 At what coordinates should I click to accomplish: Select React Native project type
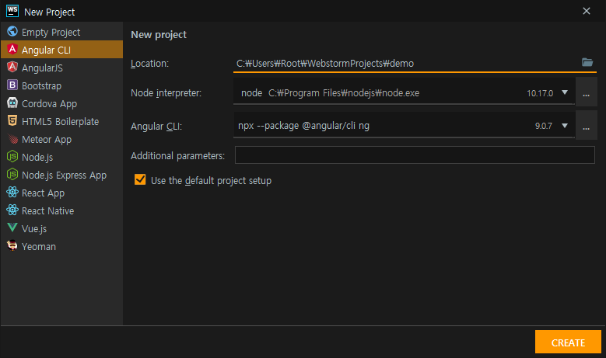(61, 210)
